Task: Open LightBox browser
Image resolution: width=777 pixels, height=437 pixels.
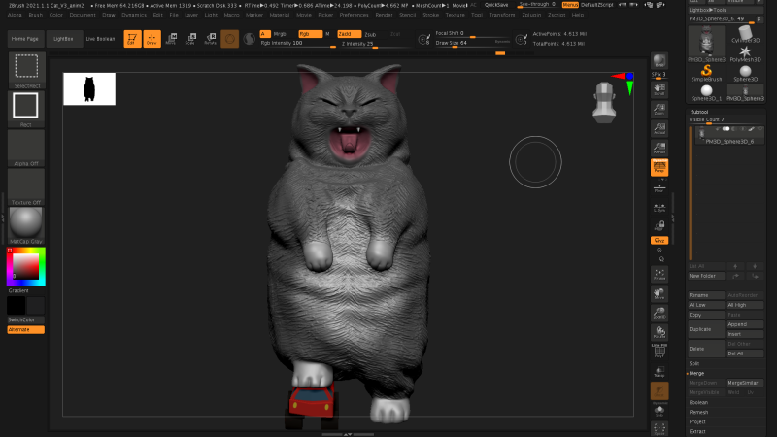Action: (x=63, y=38)
